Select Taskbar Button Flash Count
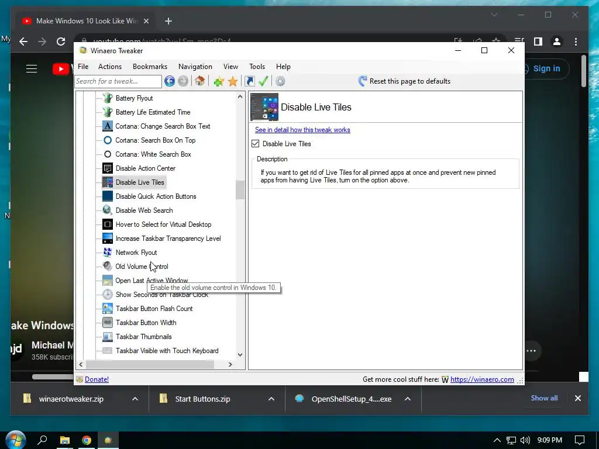Screen dimensions: 599x449 click(154, 309)
